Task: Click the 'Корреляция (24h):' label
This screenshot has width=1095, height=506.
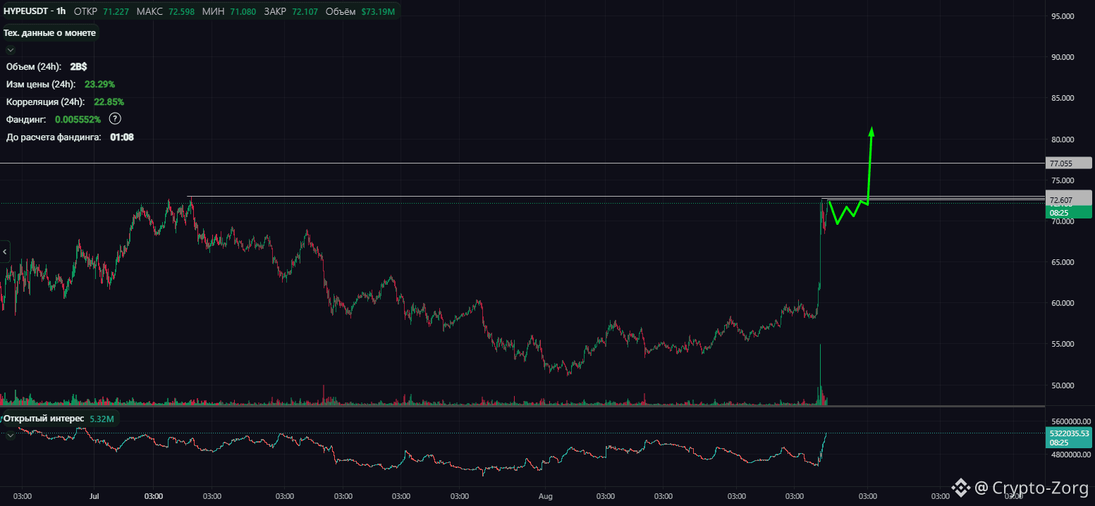Action: [x=45, y=101]
